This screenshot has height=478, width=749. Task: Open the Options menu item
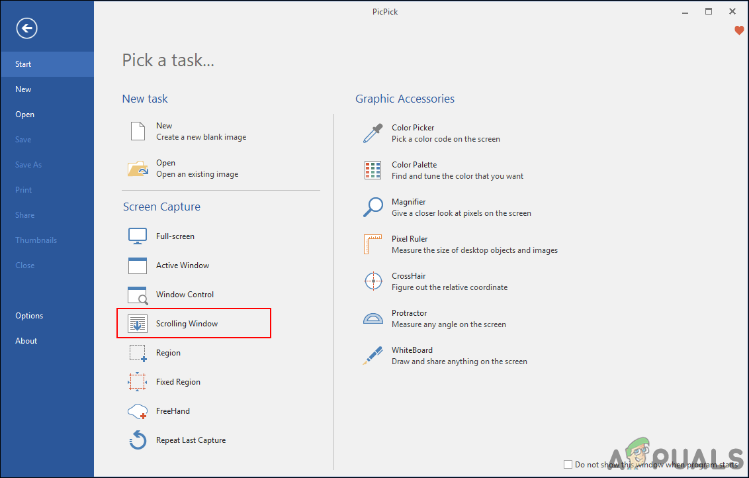pyautogui.click(x=29, y=316)
